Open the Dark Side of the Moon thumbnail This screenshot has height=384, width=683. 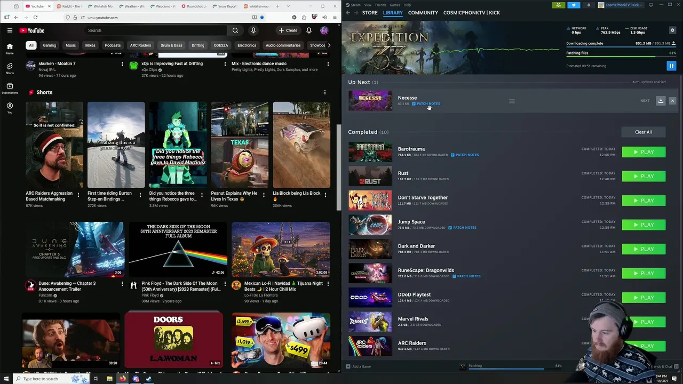coord(178,249)
